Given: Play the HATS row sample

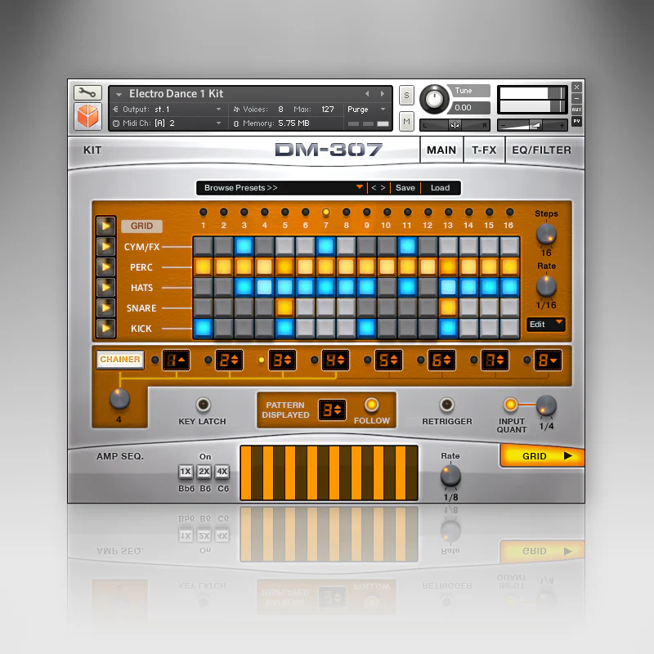Looking at the screenshot, I should click(105, 288).
